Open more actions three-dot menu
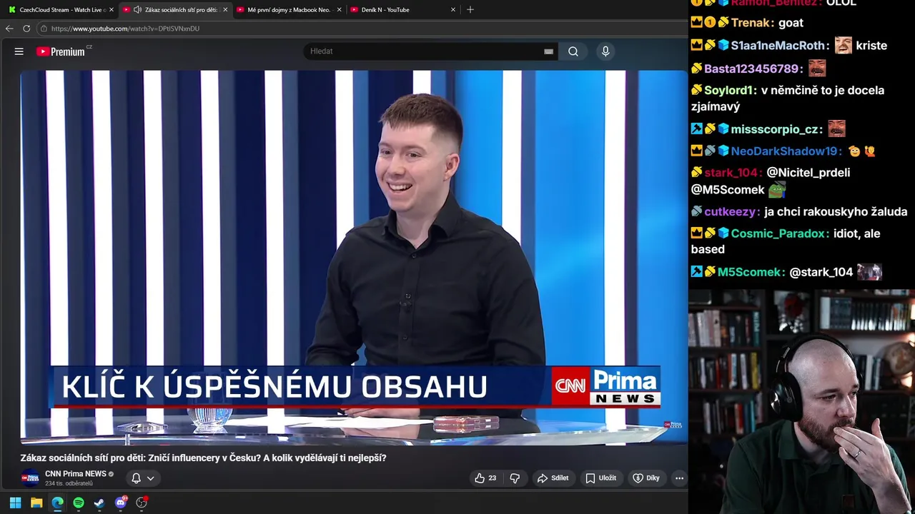The image size is (915, 514). tap(679, 478)
